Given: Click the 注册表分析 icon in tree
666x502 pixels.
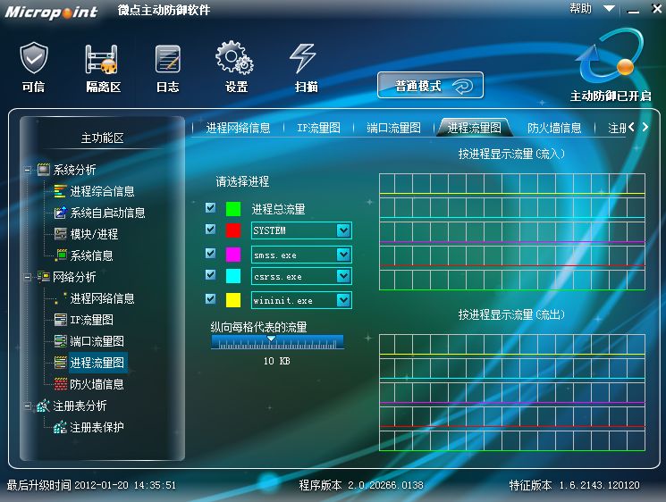Looking at the screenshot, I should click(x=43, y=406).
